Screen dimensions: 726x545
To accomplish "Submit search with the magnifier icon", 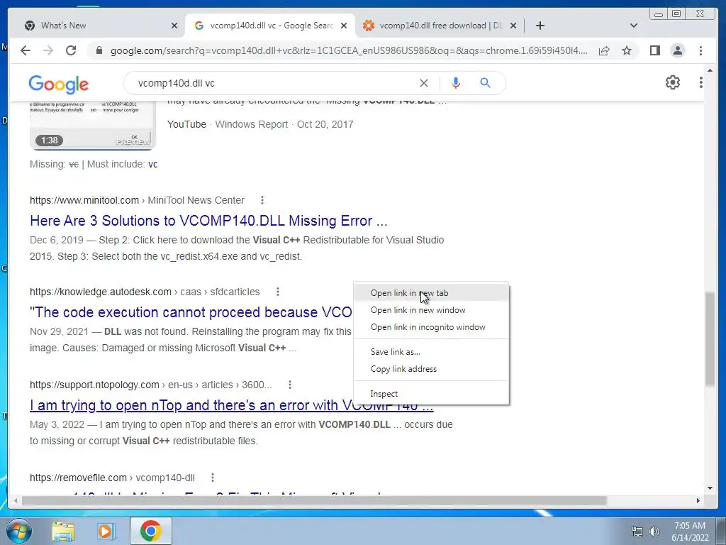I will 485,83.
